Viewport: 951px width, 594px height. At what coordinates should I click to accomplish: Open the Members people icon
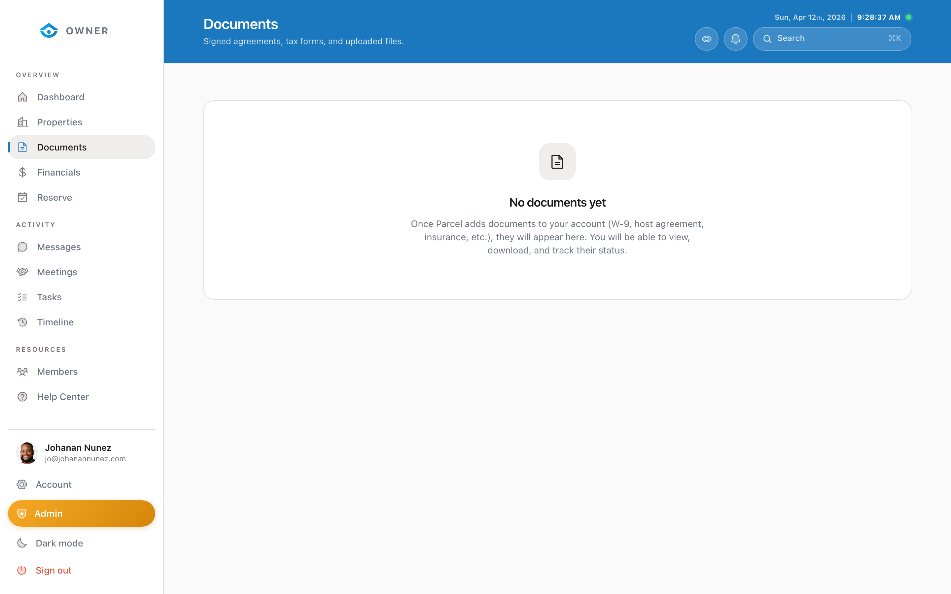pyautogui.click(x=22, y=372)
